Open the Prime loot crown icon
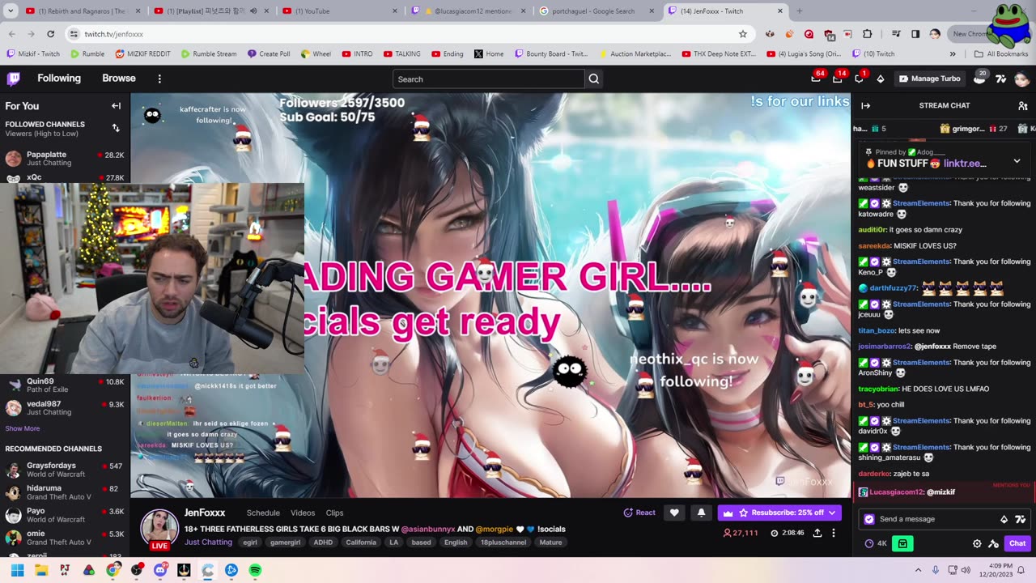The height and width of the screenshot is (583, 1036). pyautogui.click(x=816, y=79)
